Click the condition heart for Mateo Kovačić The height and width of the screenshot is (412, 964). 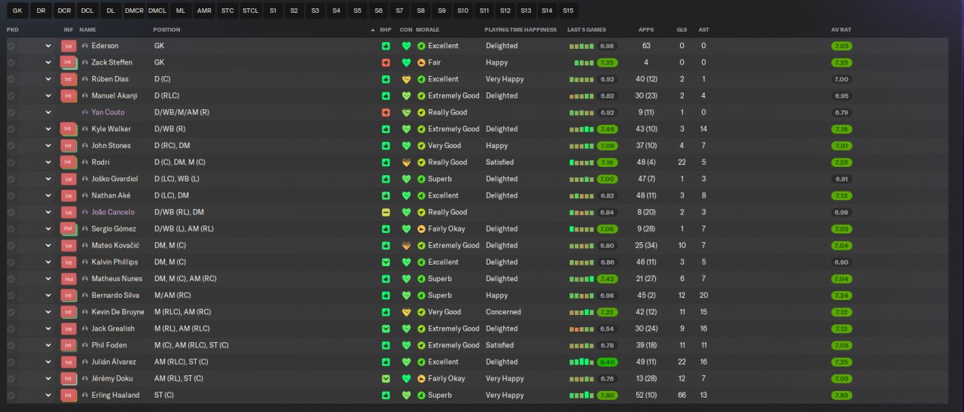(x=406, y=246)
